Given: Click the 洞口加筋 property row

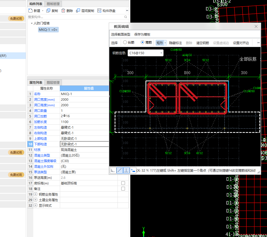Looking at the screenshot, I should (68, 116).
